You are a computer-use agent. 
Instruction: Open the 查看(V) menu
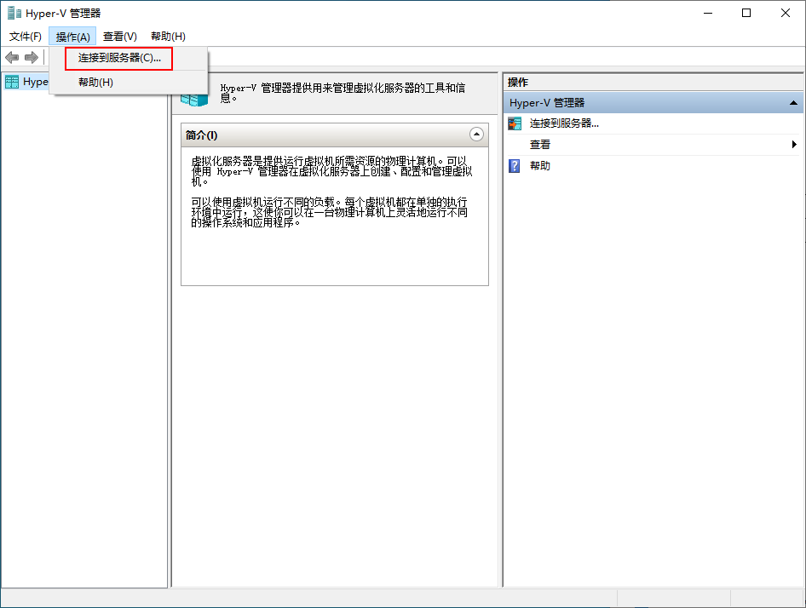click(x=120, y=37)
